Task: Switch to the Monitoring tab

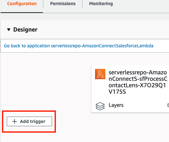Action: point(101,4)
